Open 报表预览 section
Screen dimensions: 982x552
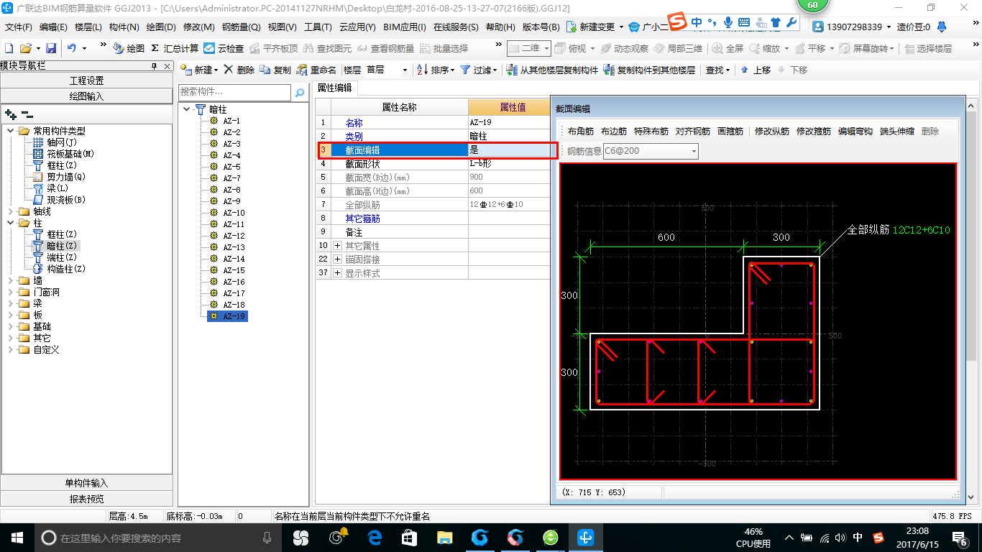86,498
